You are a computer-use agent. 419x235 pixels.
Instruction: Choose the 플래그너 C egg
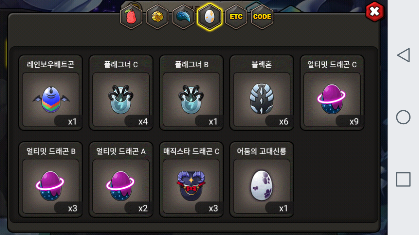[121, 93]
